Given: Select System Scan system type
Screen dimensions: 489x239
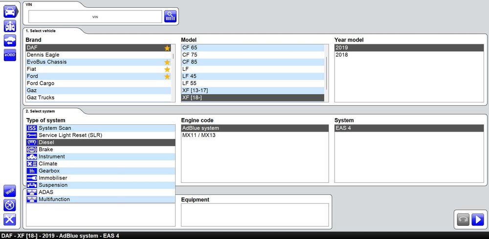Looking at the screenshot, I should coord(101,128).
